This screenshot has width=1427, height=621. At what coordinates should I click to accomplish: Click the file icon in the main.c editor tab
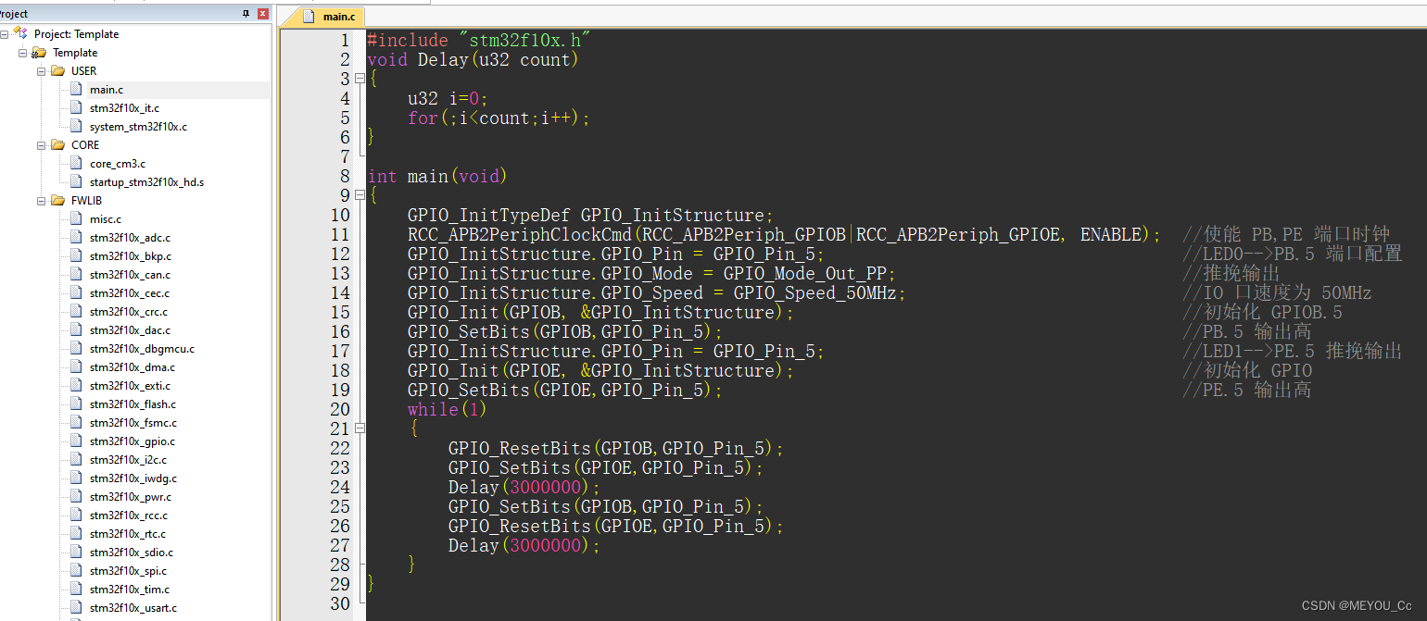pyautogui.click(x=310, y=17)
